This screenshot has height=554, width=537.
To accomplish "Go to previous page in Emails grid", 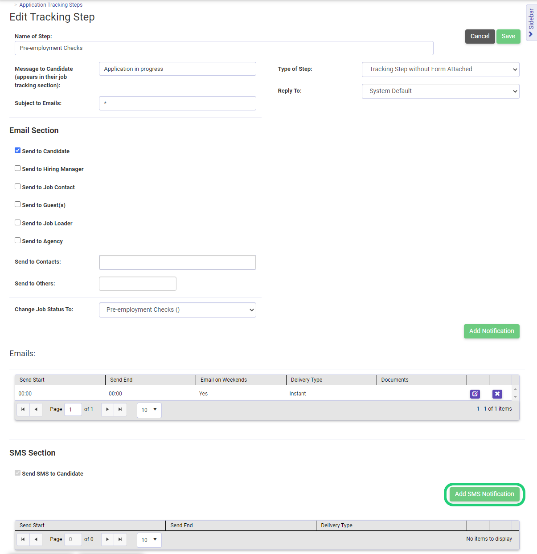I will 36,409.
